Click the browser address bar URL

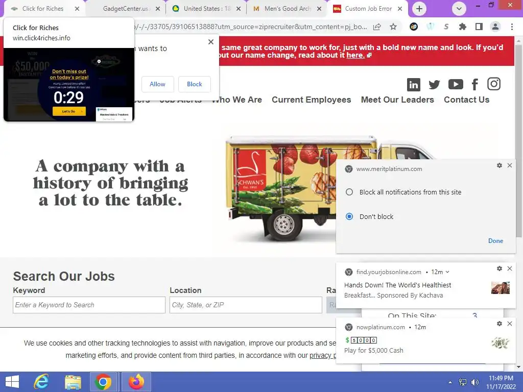pyautogui.click(x=250, y=27)
